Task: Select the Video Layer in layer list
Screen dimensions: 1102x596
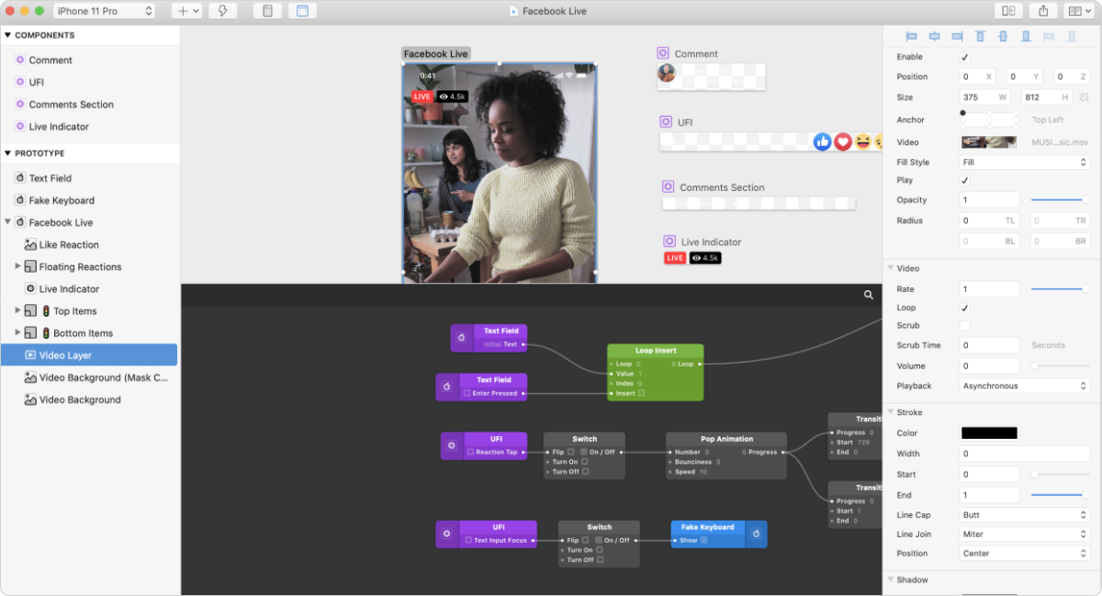Action: click(x=65, y=355)
